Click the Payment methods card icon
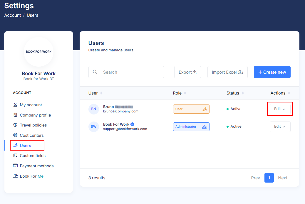This screenshot has height=204, width=305. [15, 166]
